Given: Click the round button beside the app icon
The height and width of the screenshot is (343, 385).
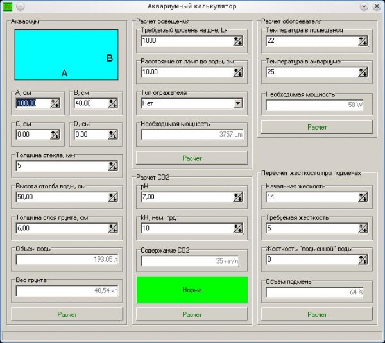Looking at the screenshot, I should (21, 6).
